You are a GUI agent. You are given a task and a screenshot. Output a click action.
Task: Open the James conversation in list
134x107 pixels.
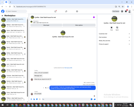pyautogui.click(x=13, y=31)
